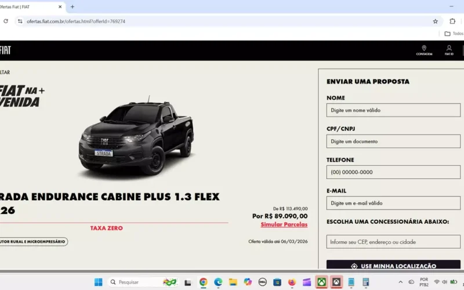Open Microsoft Edge from the taskbar
The image size is (464, 290).
pos(218,282)
